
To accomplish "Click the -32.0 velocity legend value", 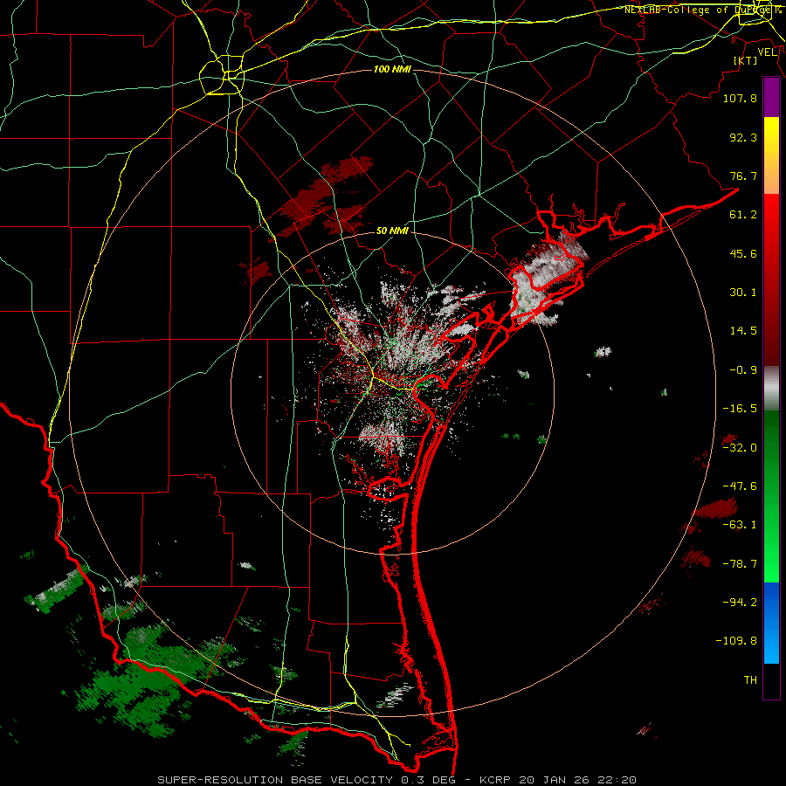I will tap(740, 448).
